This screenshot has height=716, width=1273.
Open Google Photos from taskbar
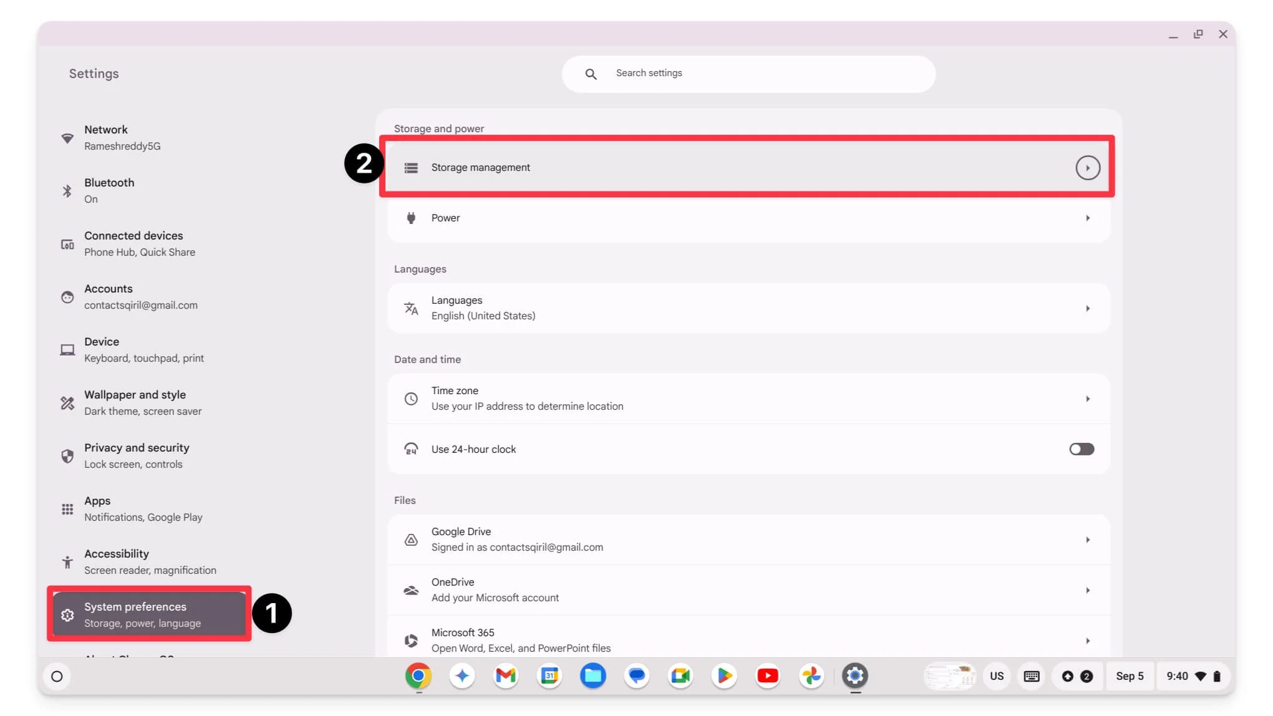pos(811,676)
